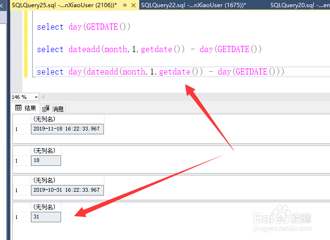330x240 pixels.
Task: Click the 消息 messages icon
Action: tap(46, 109)
